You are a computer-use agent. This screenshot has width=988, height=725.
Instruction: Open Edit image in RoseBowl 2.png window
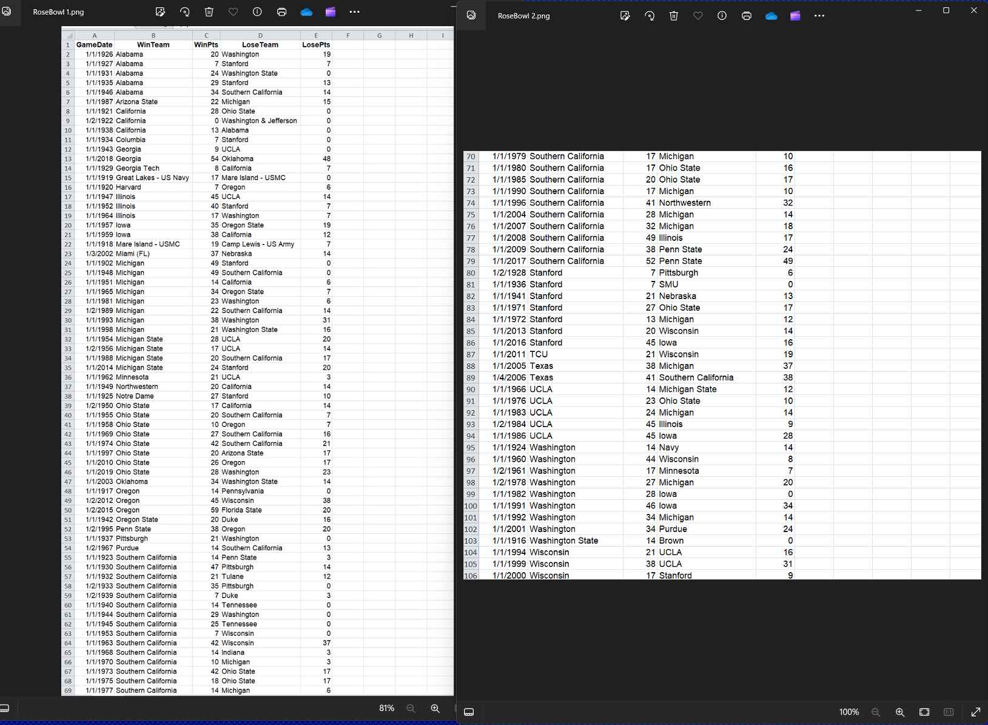[625, 16]
